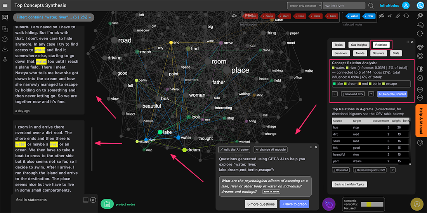427x213 pixels.
Task: Click 'change AI module' button
Action: click(x=271, y=149)
